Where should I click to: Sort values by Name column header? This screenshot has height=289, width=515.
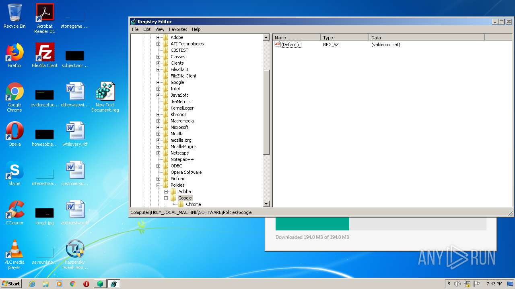click(297, 37)
